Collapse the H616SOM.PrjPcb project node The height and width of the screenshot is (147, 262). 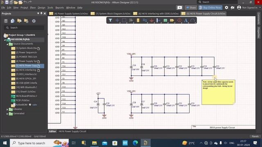tap(5, 40)
